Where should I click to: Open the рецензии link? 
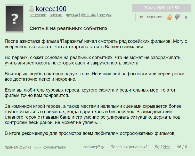point(38,15)
